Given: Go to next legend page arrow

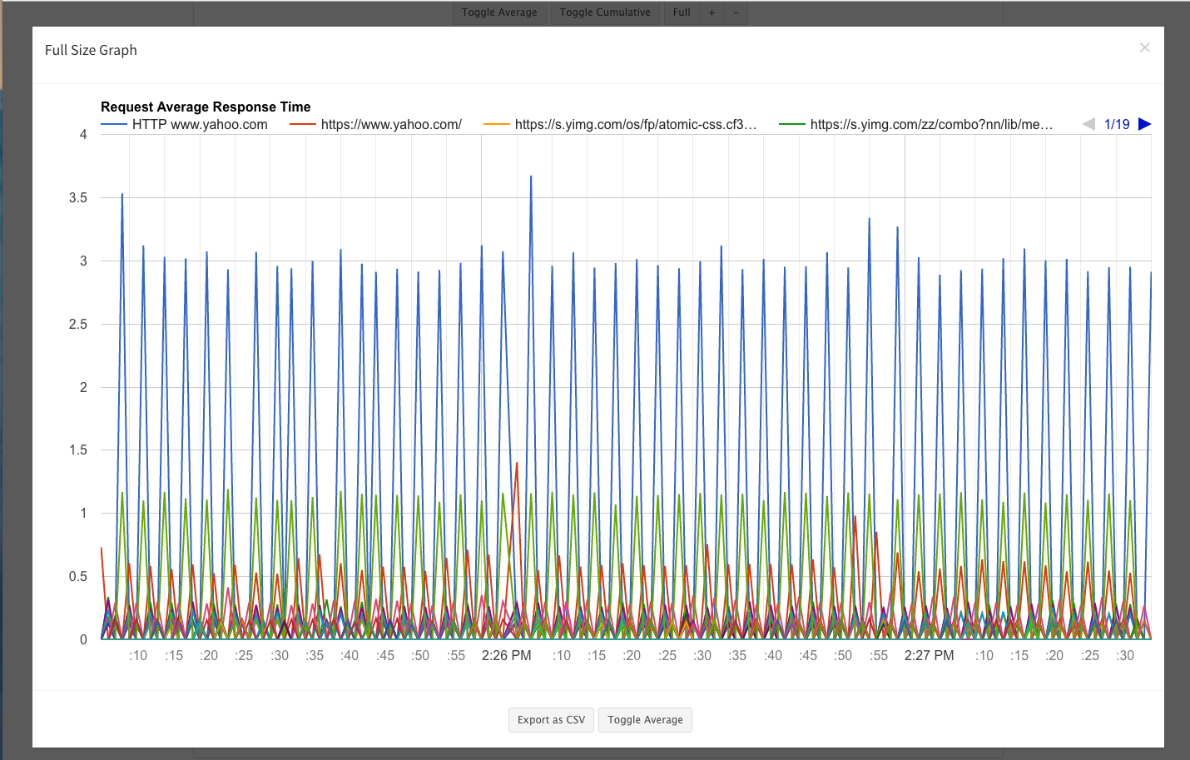Looking at the screenshot, I should [x=1145, y=124].
